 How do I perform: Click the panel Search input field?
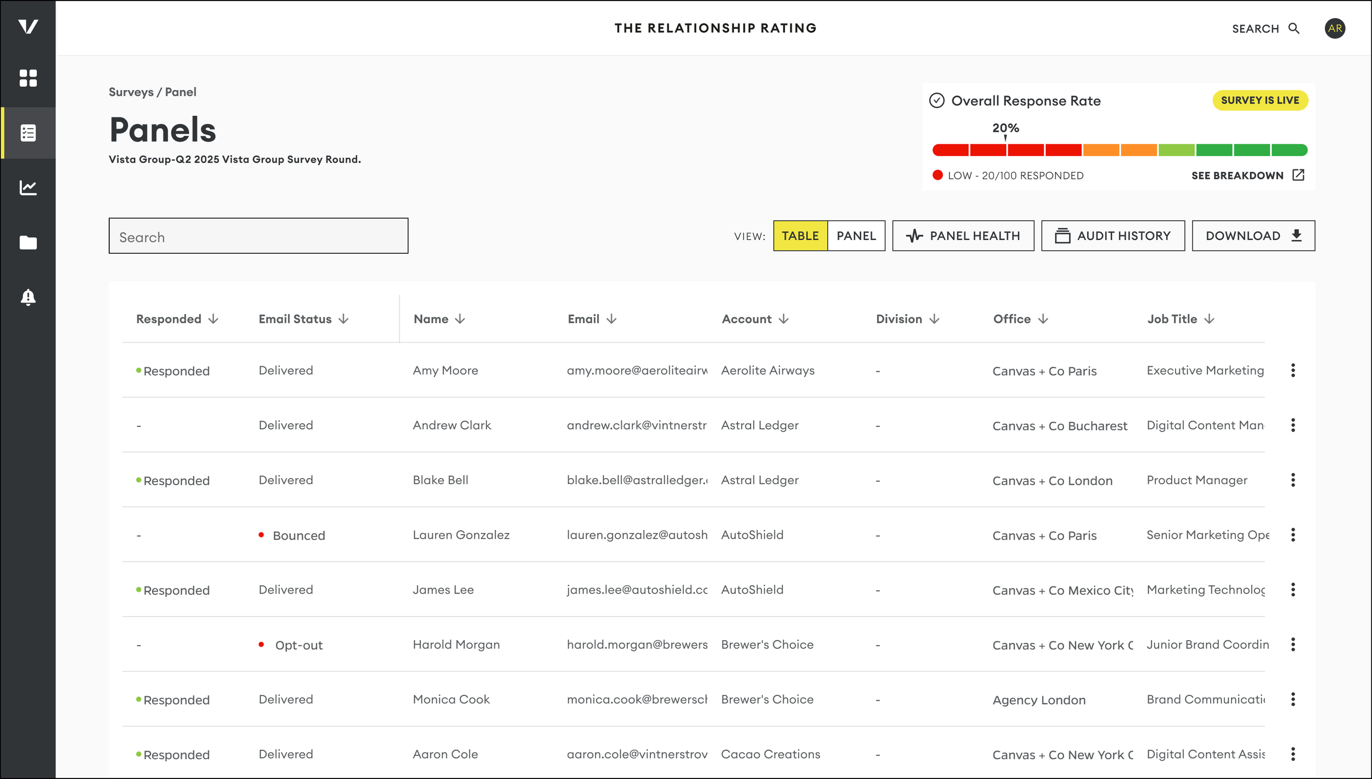point(258,237)
